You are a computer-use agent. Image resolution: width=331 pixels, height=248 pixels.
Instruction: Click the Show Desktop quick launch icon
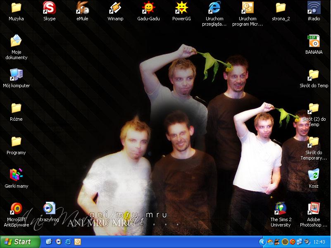pyautogui.click(x=49, y=242)
